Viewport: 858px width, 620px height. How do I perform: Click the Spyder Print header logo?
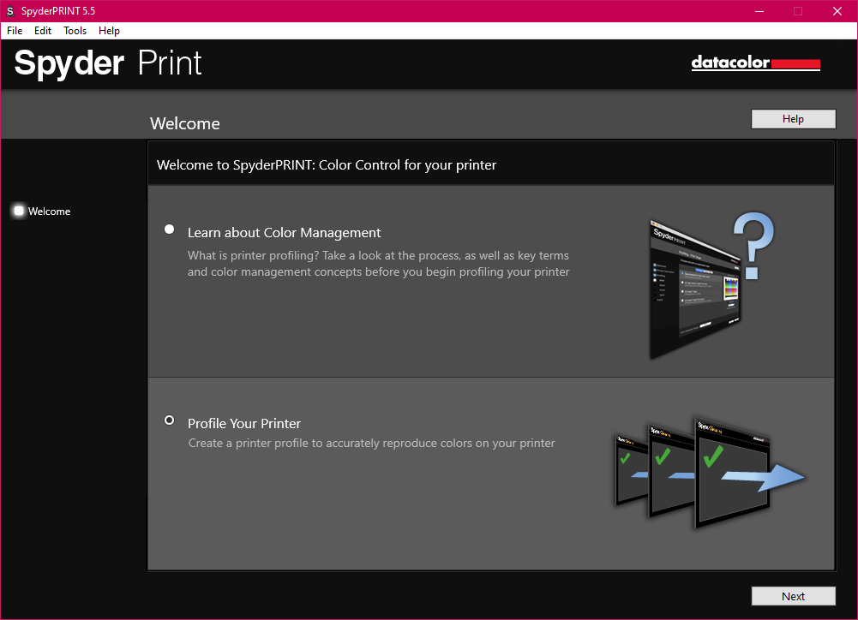pyautogui.click(x=108, y=63)
